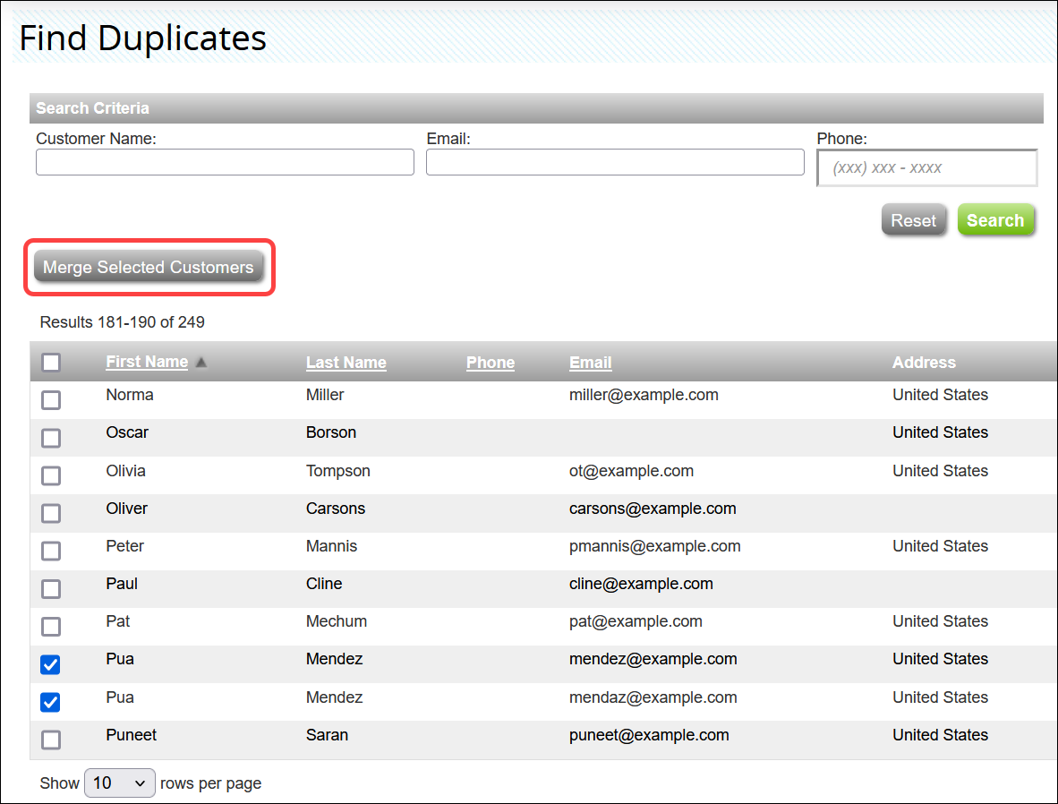Select the checkbox beside Puneet Saran
Screen dimensions: 1058x804
point(51,740)
